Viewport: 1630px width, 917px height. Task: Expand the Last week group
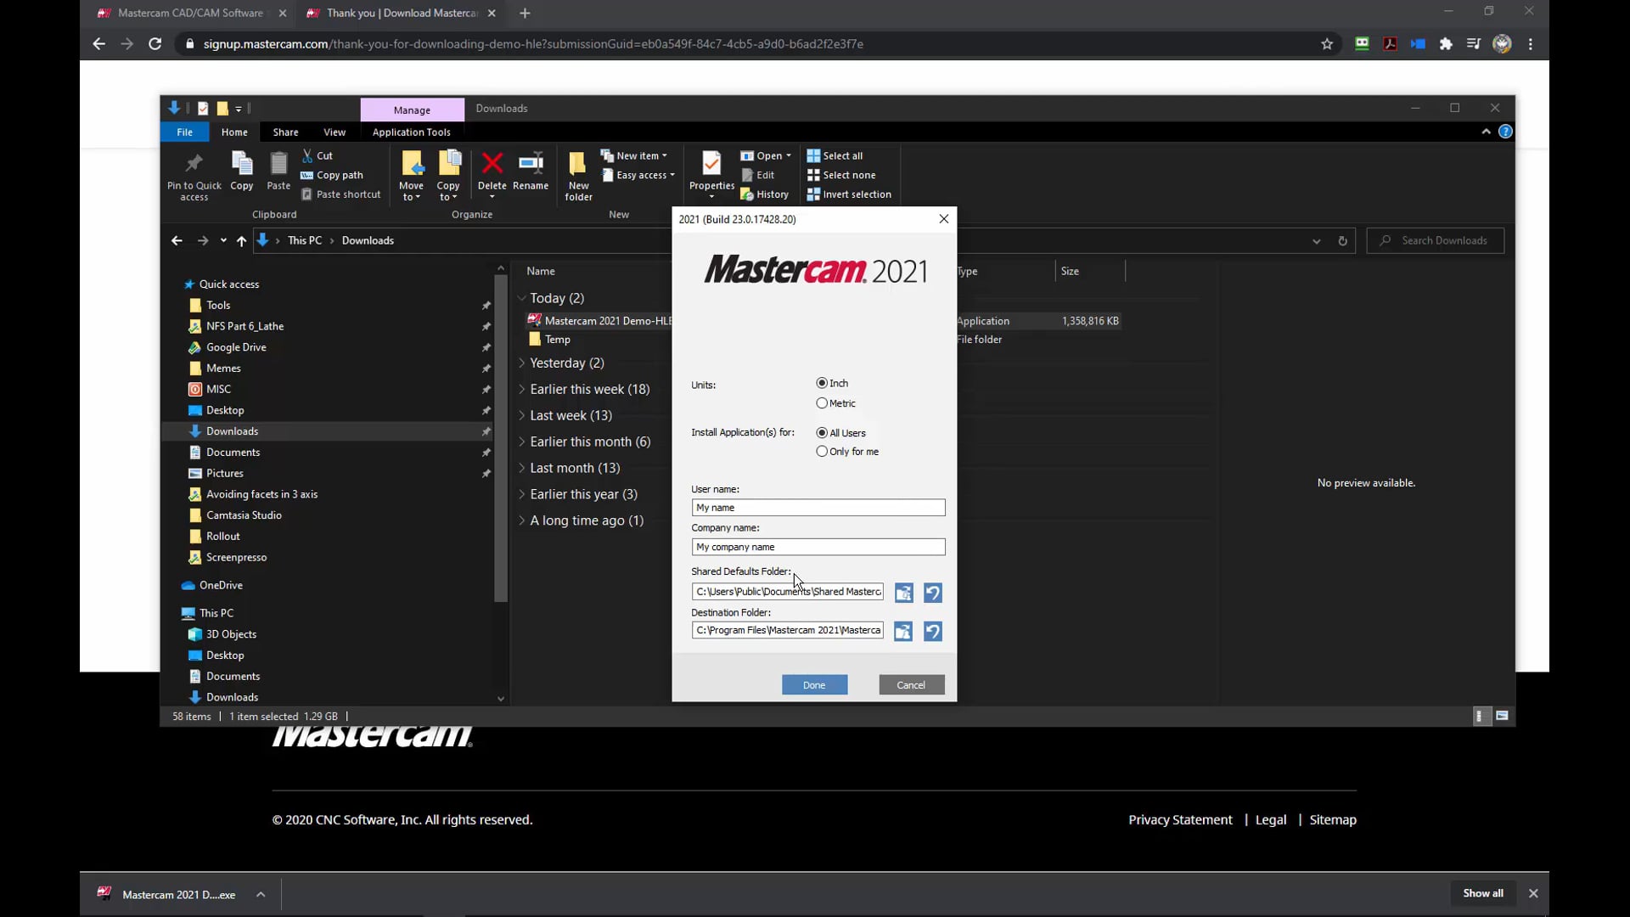[521, 416]
